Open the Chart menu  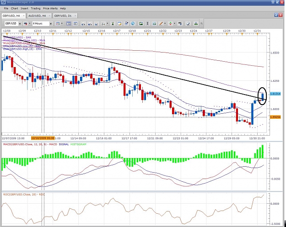(14, 8)
